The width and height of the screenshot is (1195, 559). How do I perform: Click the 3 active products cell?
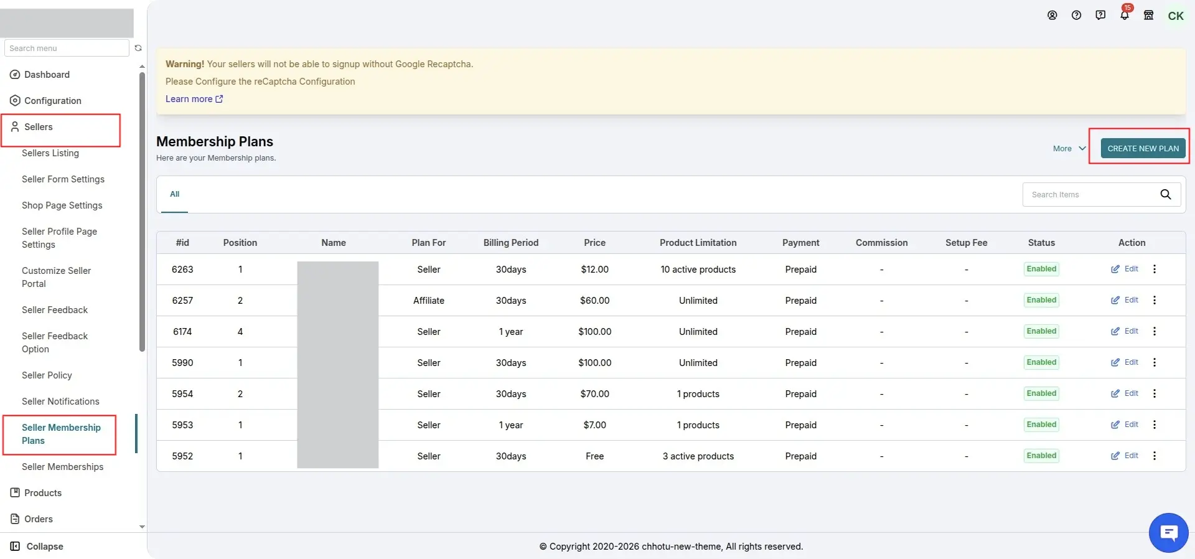tap(698, 456)
